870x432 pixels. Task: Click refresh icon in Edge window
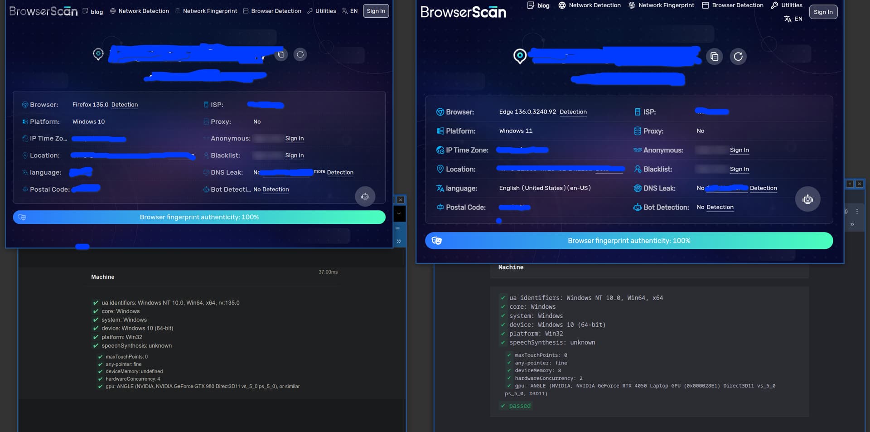(738, 57)
